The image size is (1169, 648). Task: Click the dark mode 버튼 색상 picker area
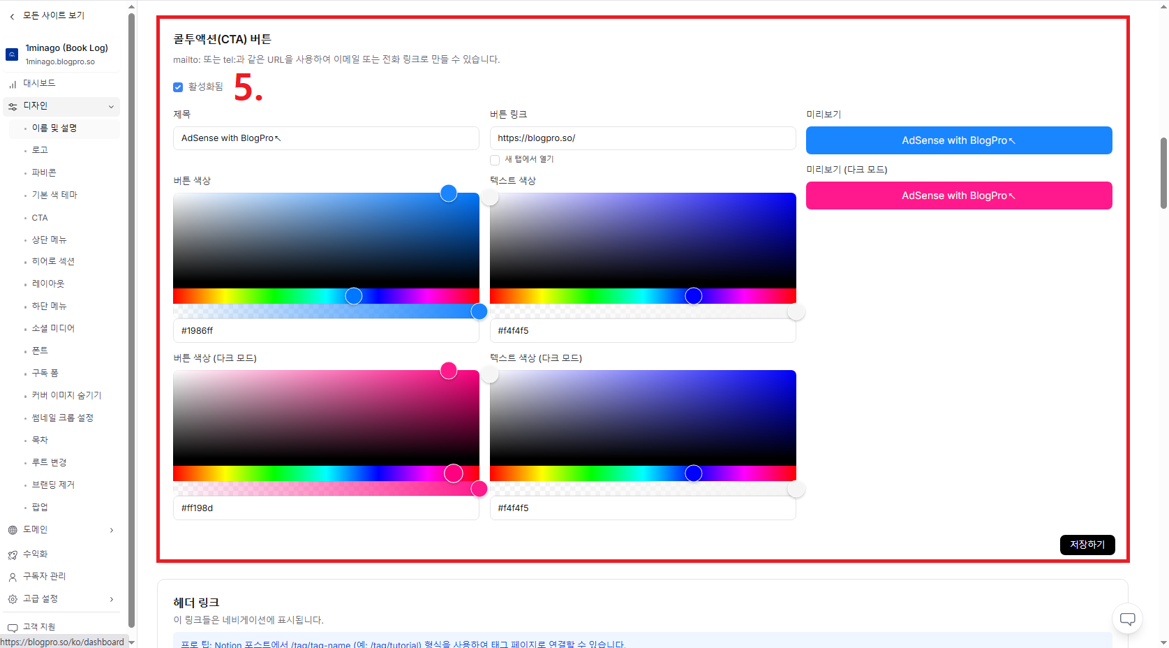coord(326,418)
